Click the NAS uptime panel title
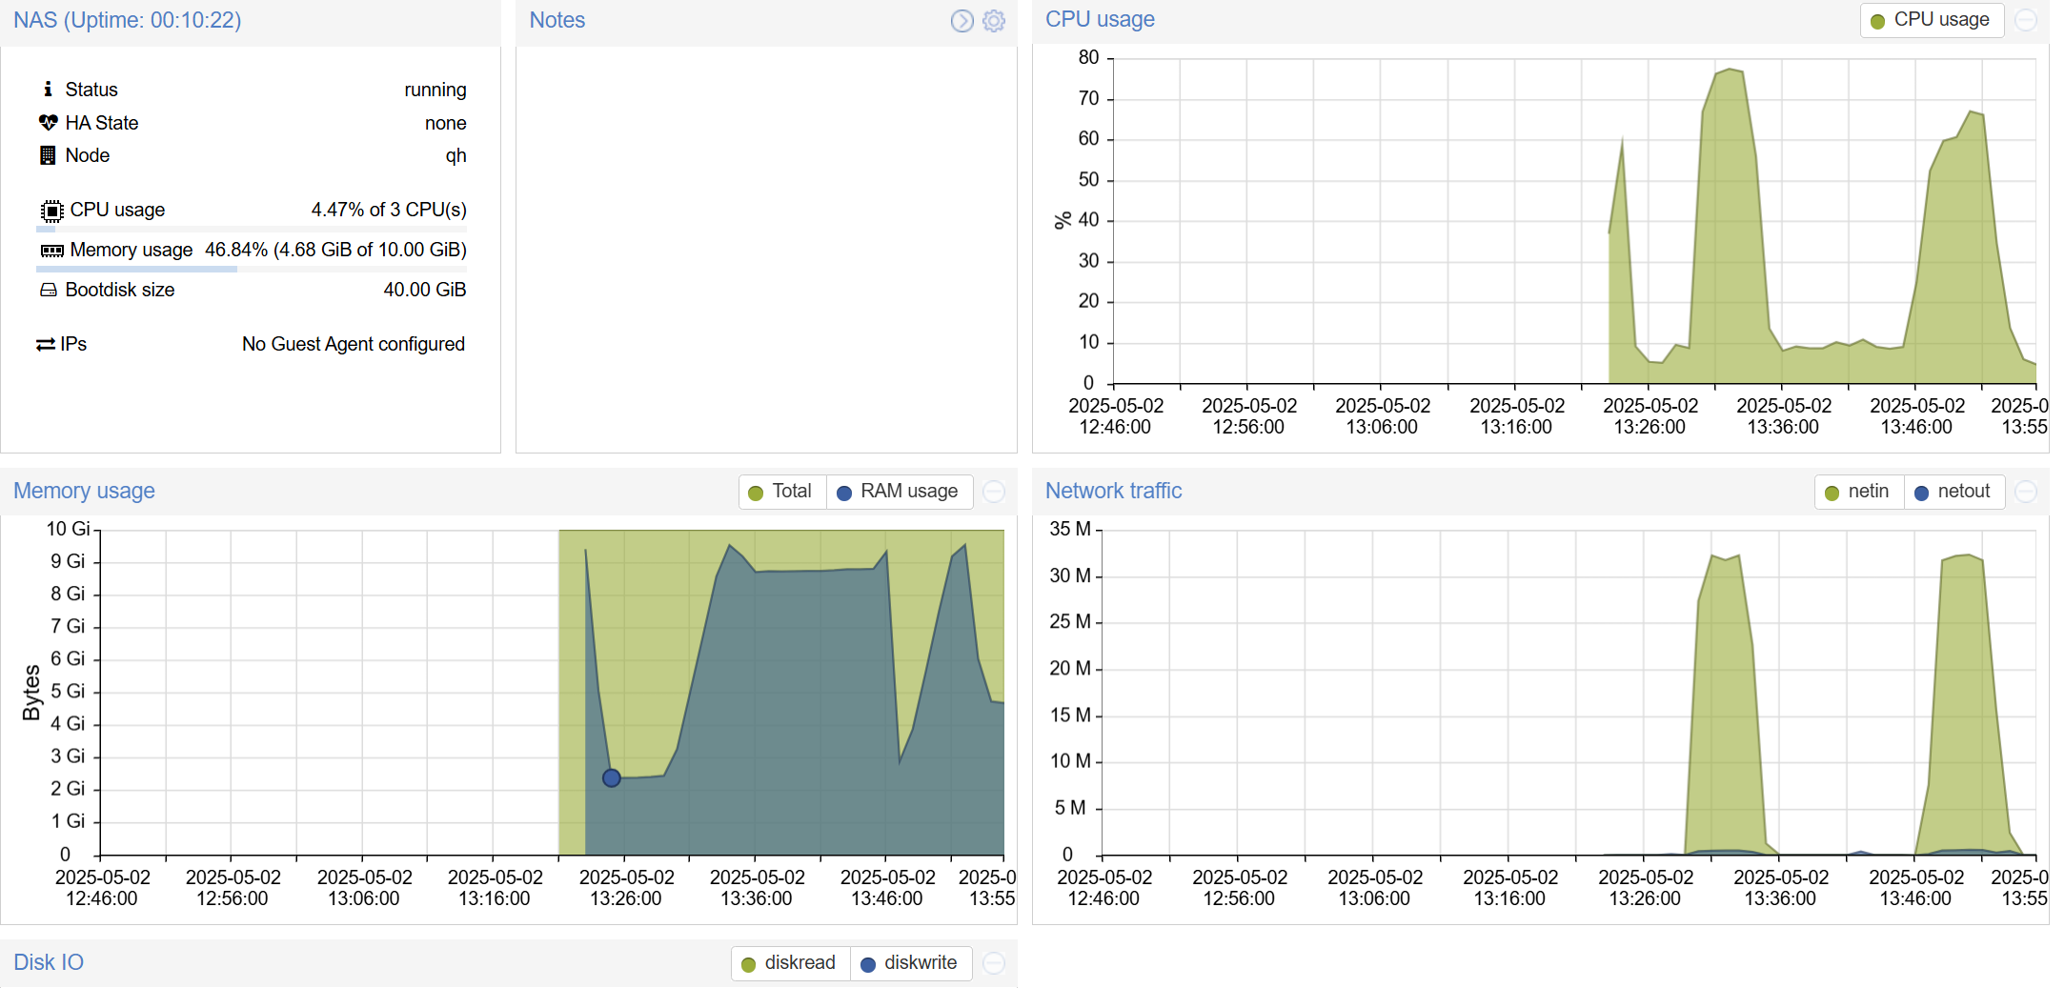The height and width of the screenshot is (988, 2065). tap(128, 20)
